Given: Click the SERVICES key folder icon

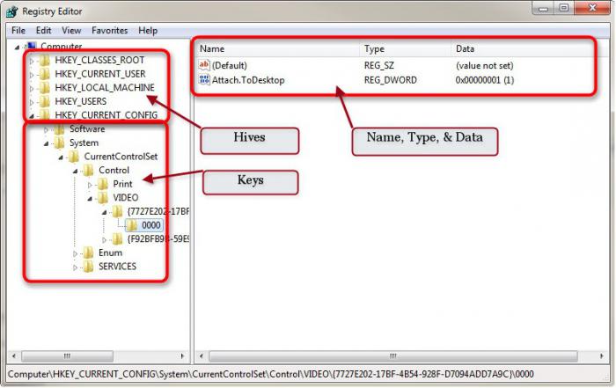Looking at the screenshot, I should [88, 267].
